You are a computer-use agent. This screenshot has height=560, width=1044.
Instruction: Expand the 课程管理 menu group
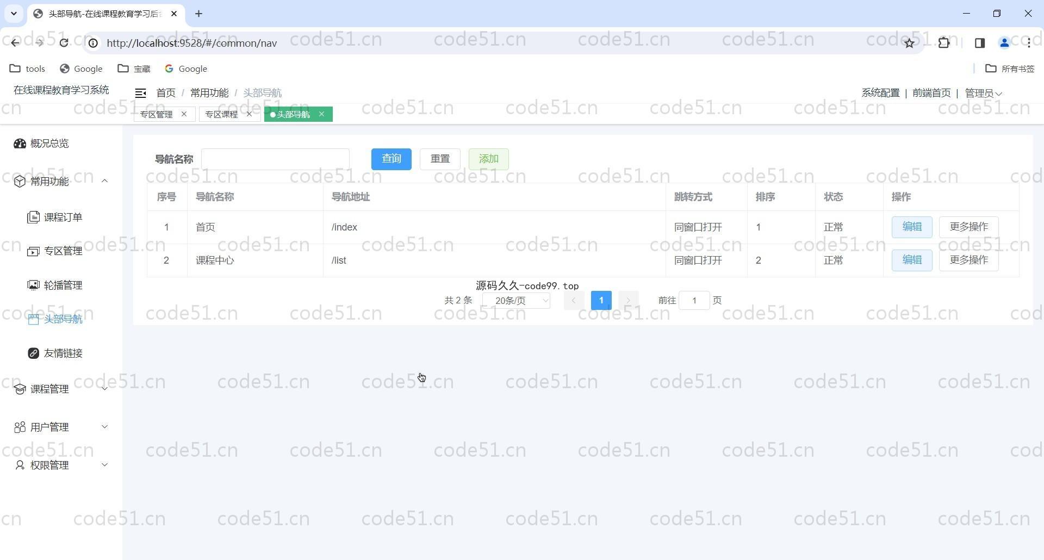(104, 389)
